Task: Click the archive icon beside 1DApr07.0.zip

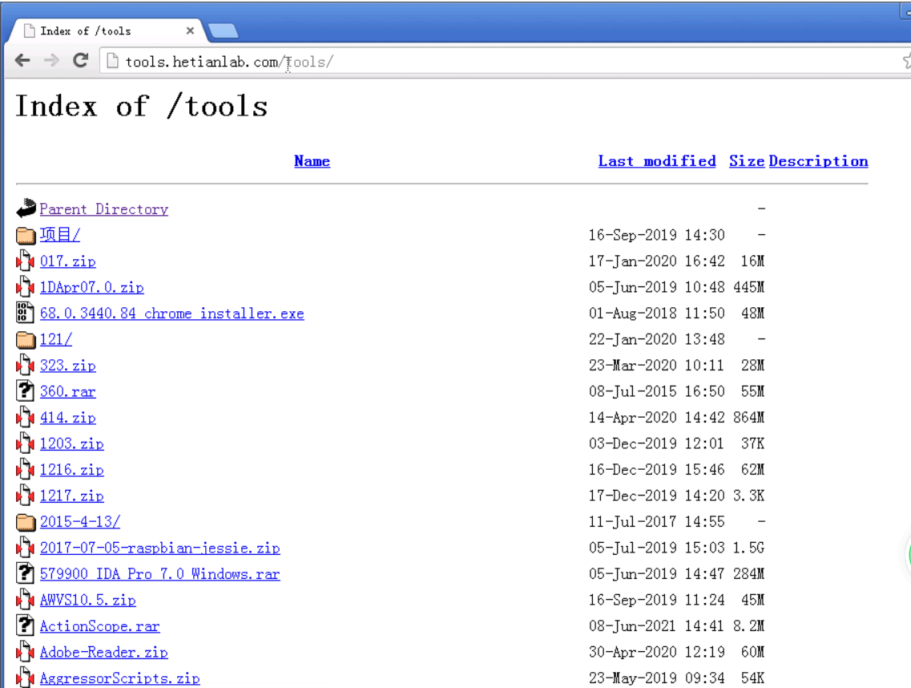Action: 25,287
